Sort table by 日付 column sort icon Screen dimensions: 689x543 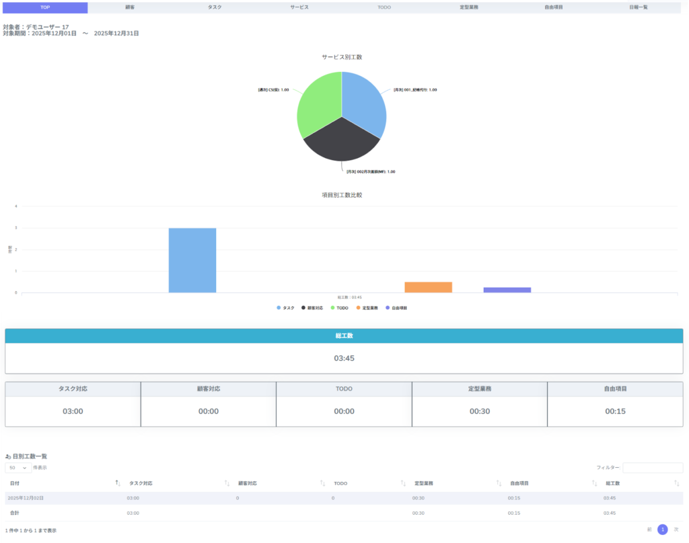118,483
